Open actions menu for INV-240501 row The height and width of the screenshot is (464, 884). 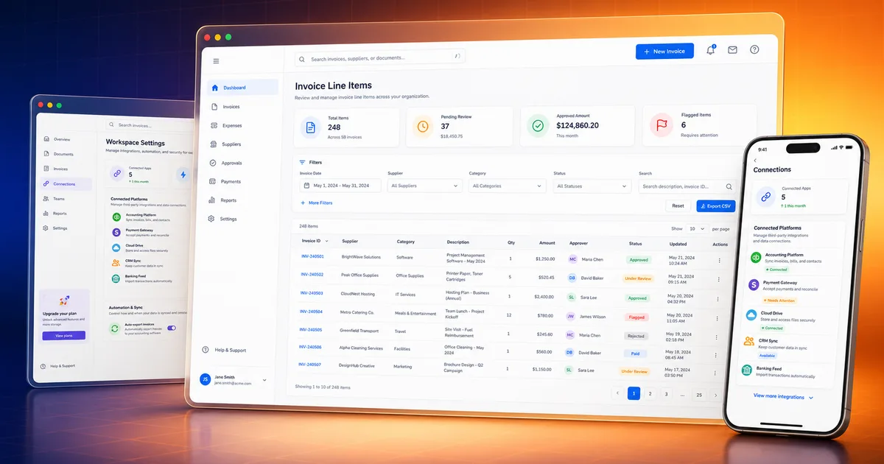[x=719, y=260]
